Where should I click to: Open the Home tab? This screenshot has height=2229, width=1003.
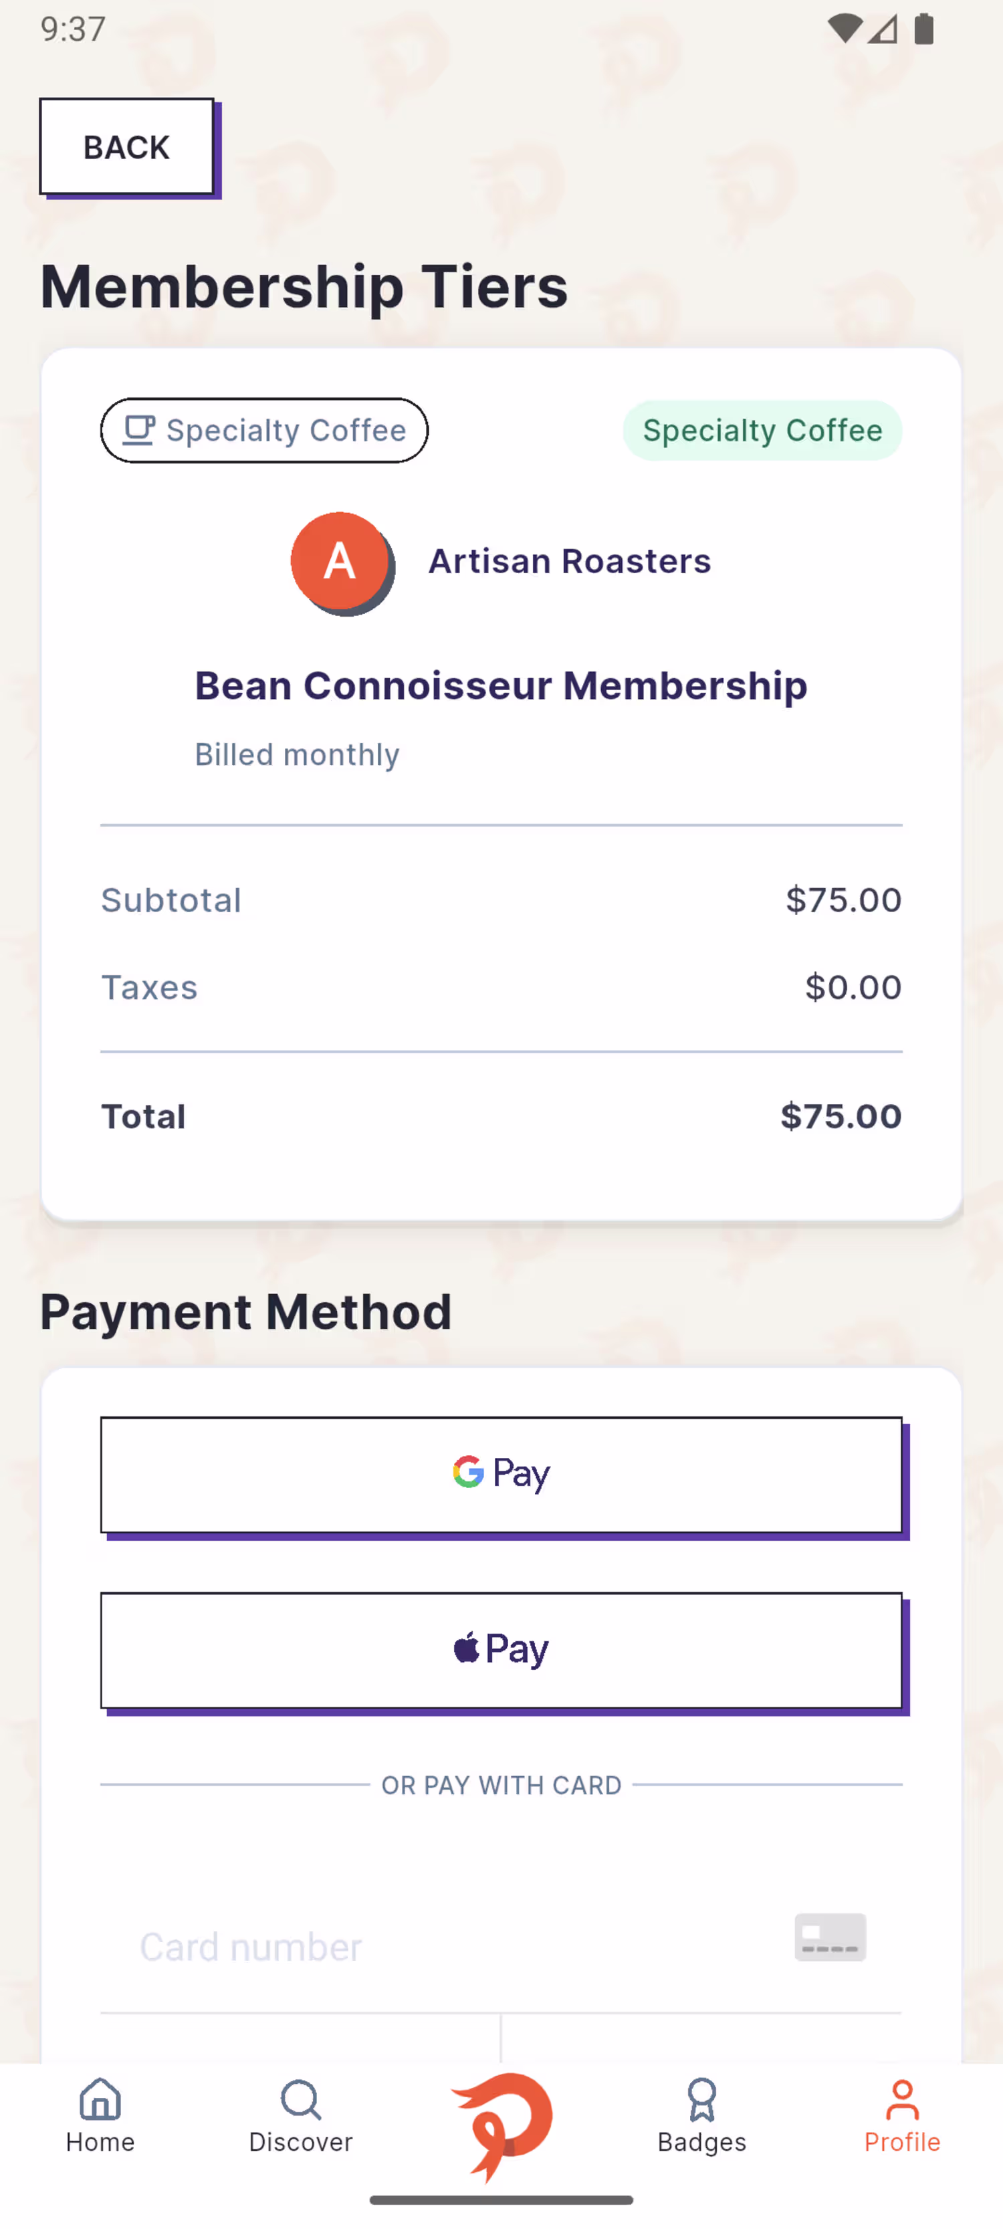coord(100,2116)
